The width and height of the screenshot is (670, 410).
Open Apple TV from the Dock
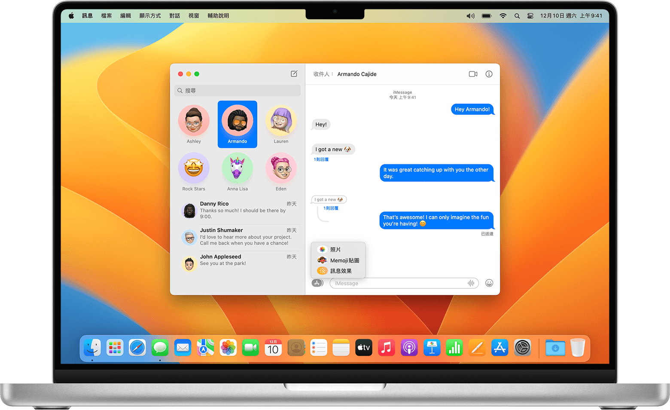364,347
